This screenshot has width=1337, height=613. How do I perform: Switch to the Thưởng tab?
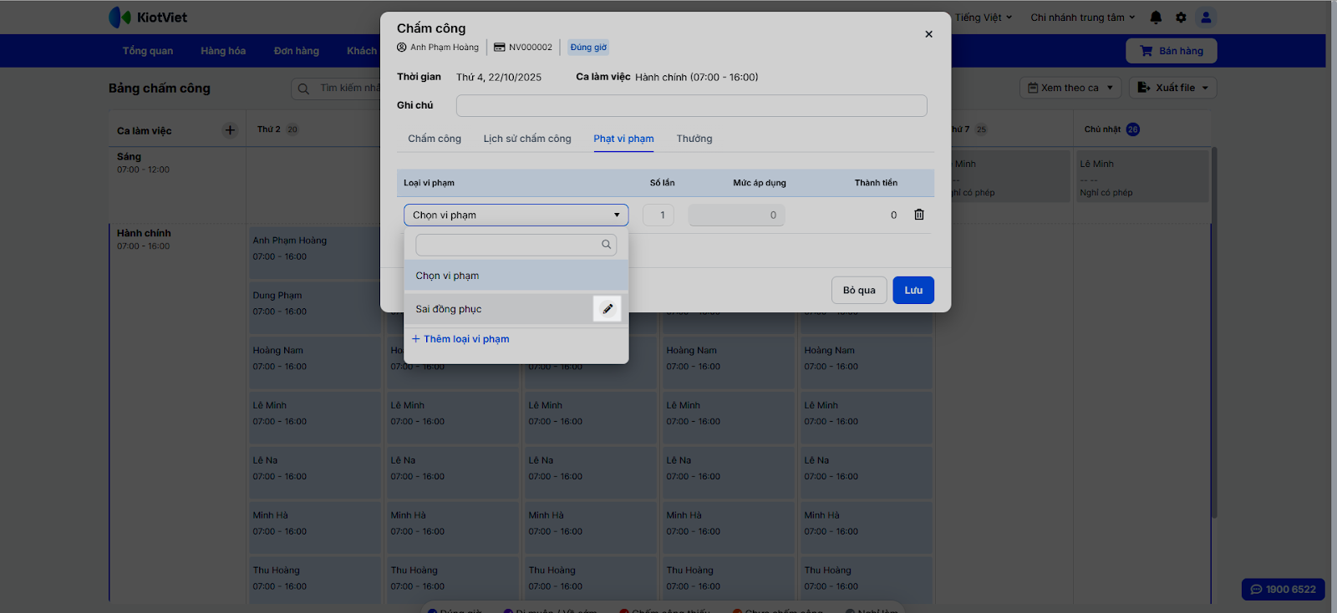click(694, 139)
